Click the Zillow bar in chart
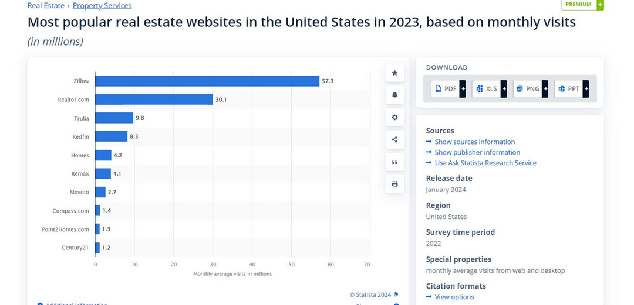Viewport: 634px width, 305px height. pyautogui.click(x=207, y=81)
